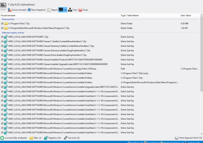Toggle checkbox for *\shellex\ContextMenuHandlers\7-Zip

pos(2,41)
